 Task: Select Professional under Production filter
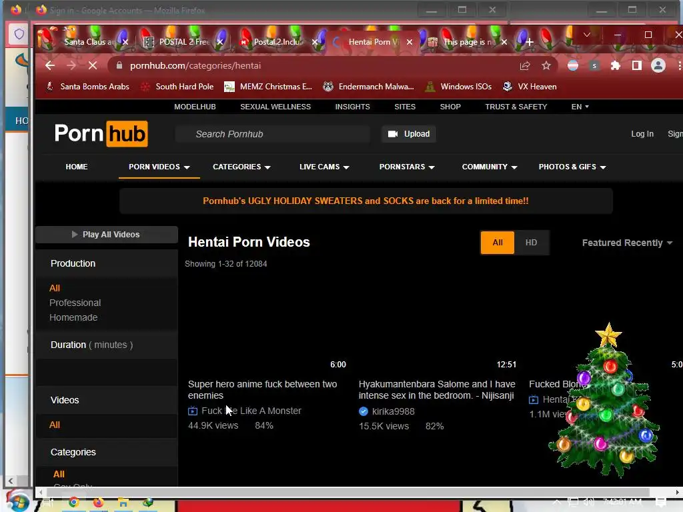75,303
